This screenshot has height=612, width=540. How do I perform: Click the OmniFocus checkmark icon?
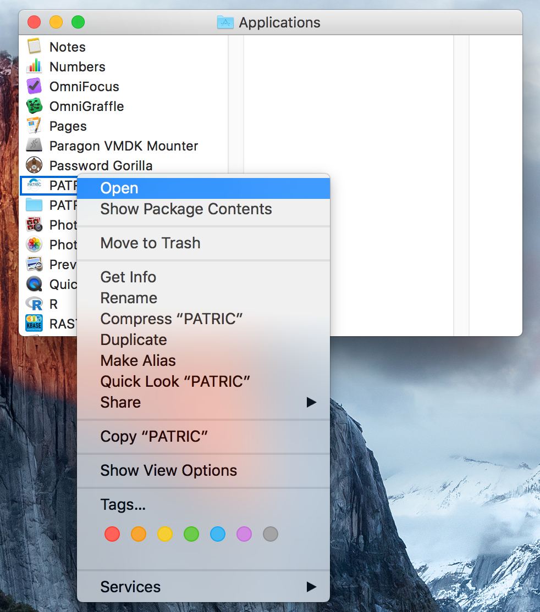[34, 86]
